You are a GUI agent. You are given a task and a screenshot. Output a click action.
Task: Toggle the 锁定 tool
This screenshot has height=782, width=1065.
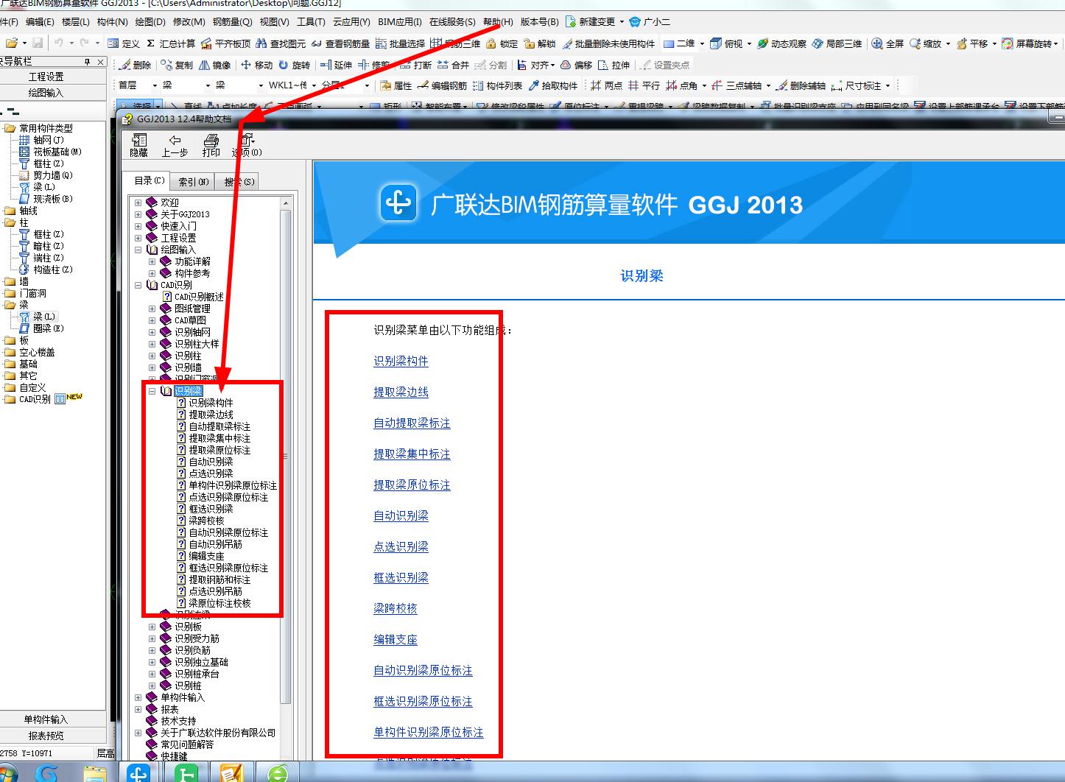tap(502, 43)
